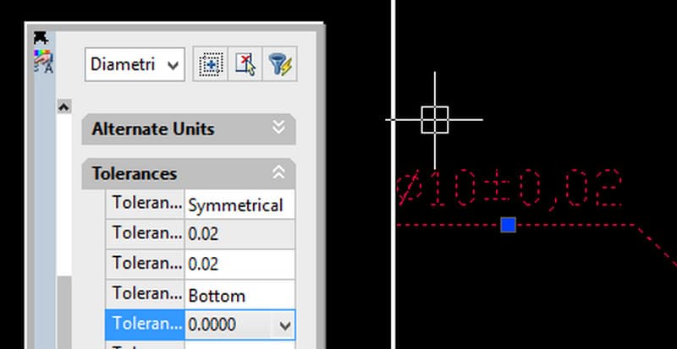677x349 pixels.
Task: Click the Bottom tolerance position value
Action: tap(239, 295)
